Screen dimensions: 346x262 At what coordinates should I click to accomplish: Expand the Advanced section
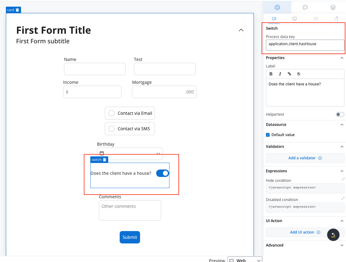click(342, 245)
